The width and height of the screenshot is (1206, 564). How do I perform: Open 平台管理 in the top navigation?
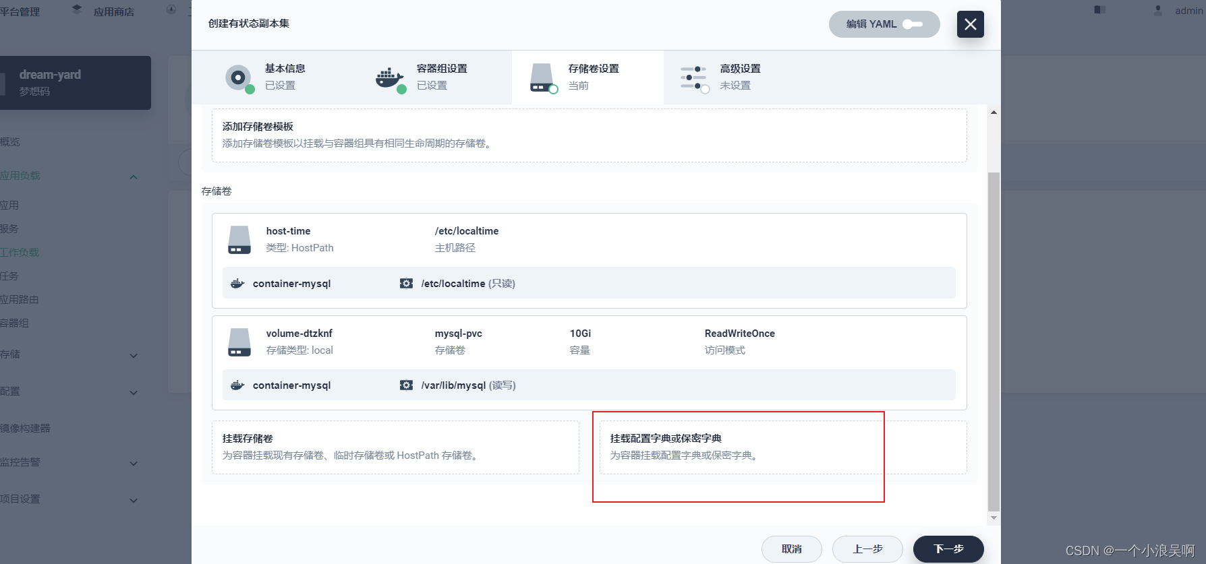click(20, 12)
